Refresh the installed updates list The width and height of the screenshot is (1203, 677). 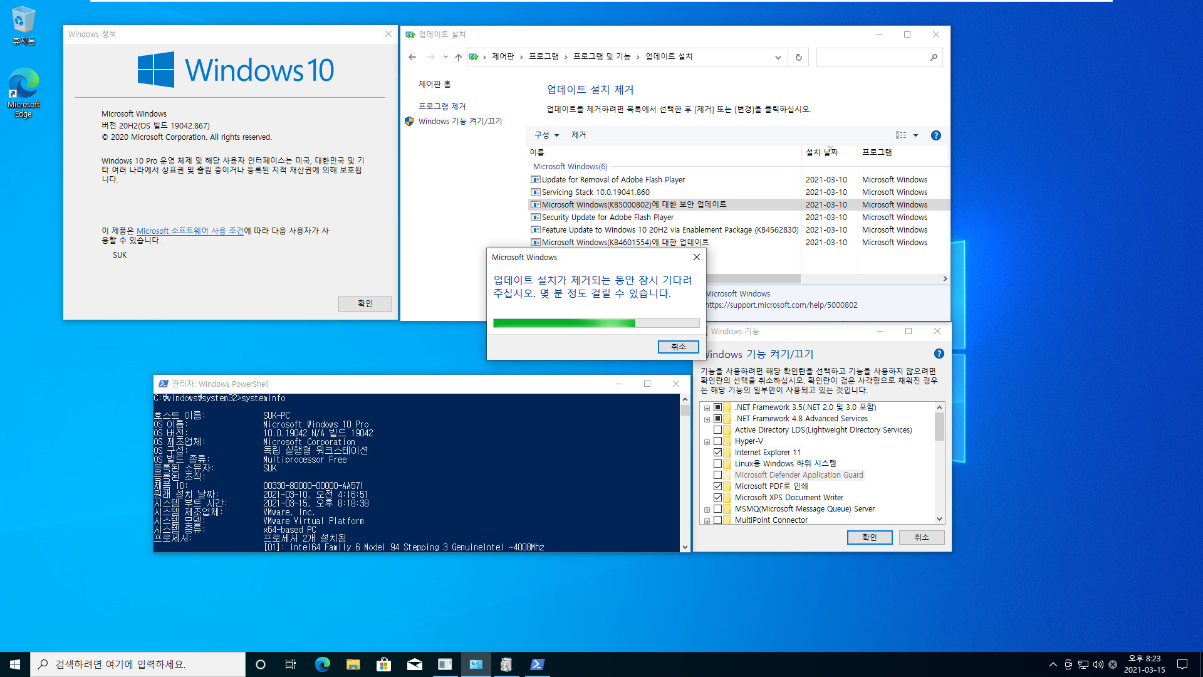coord(798,57)
